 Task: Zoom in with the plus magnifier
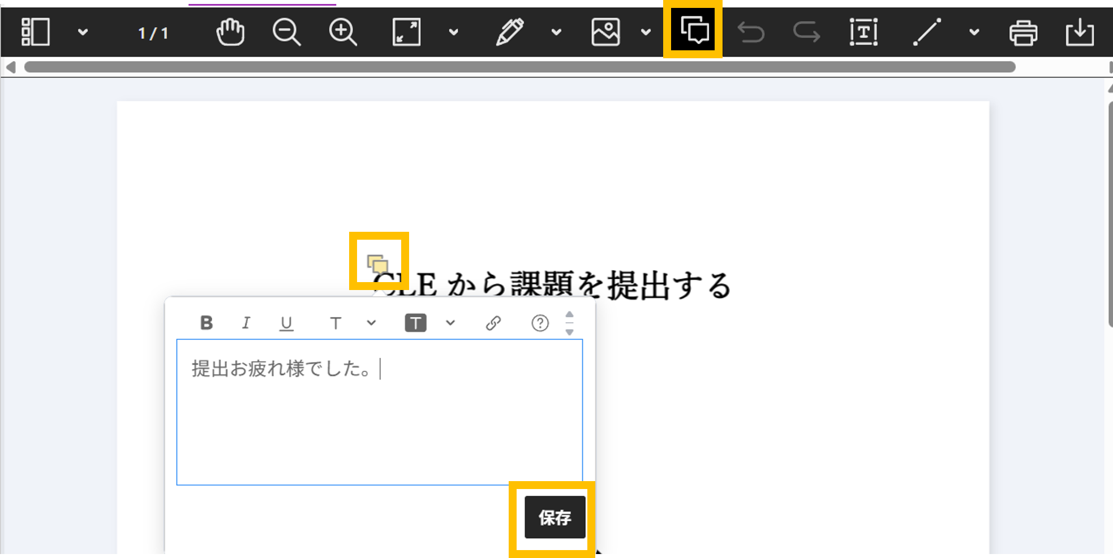[343, 32]
